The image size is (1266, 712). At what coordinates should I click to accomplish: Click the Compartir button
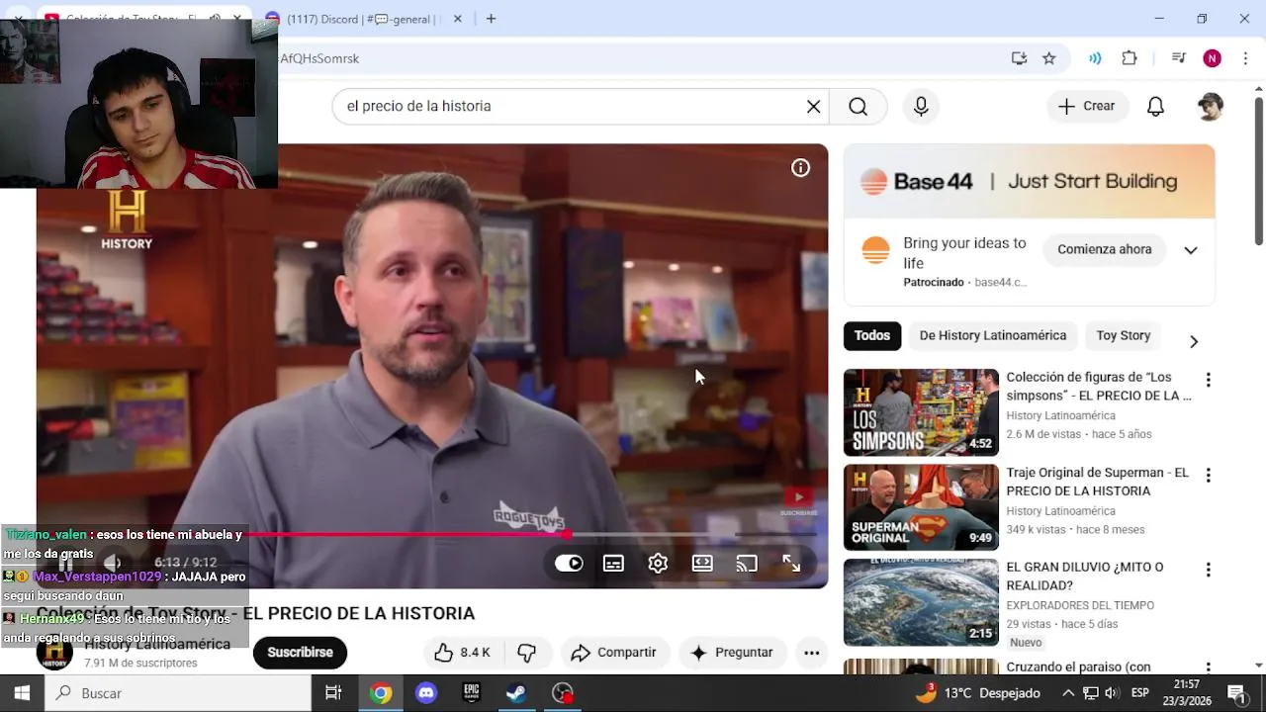point(614,653)
